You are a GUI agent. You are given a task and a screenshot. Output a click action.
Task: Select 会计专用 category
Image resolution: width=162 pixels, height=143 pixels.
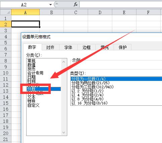coord(35,73)
